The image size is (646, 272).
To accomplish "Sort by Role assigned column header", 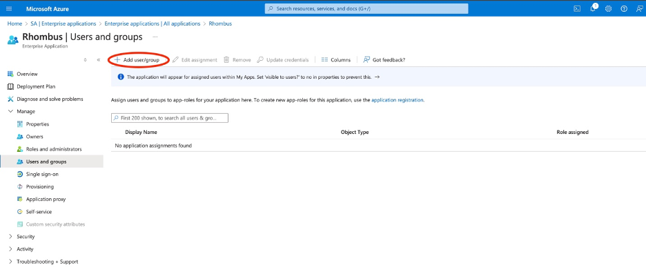I will (x=572, y=133).
